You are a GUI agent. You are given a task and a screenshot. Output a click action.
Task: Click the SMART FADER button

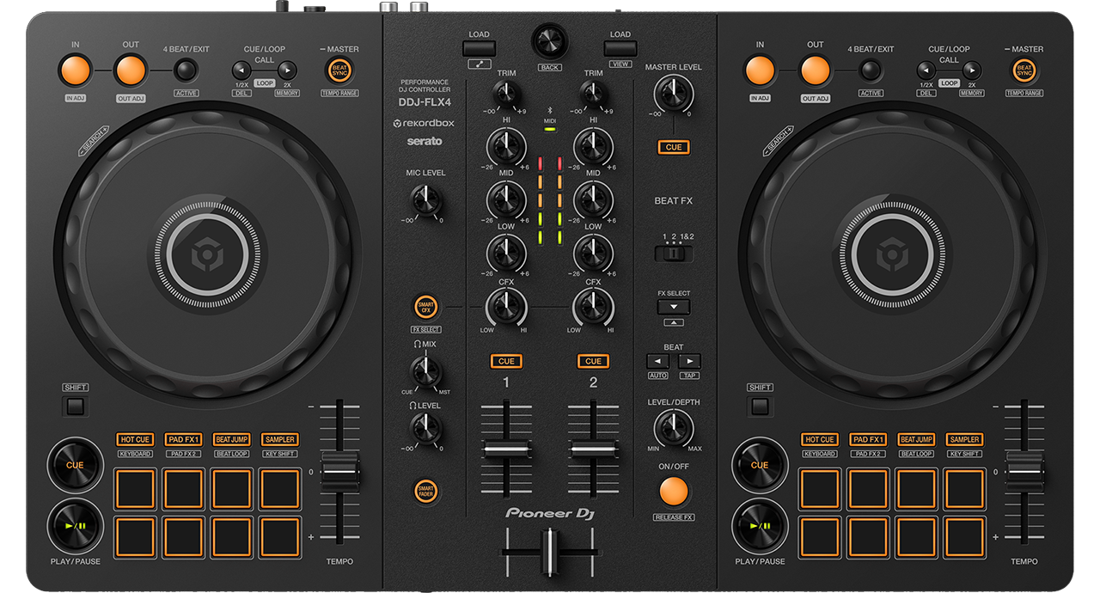(425, 491)
